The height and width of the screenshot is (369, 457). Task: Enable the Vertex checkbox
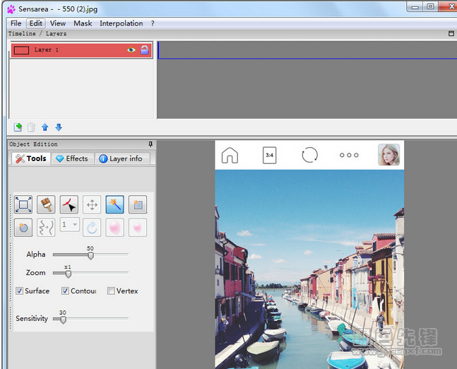(111, 291)
